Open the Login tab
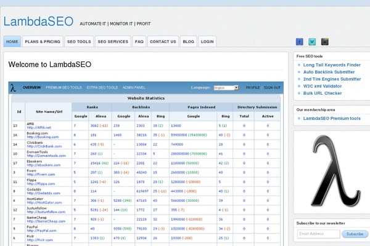This screenshot has width=370, height=246. click(x=207, y=42)
